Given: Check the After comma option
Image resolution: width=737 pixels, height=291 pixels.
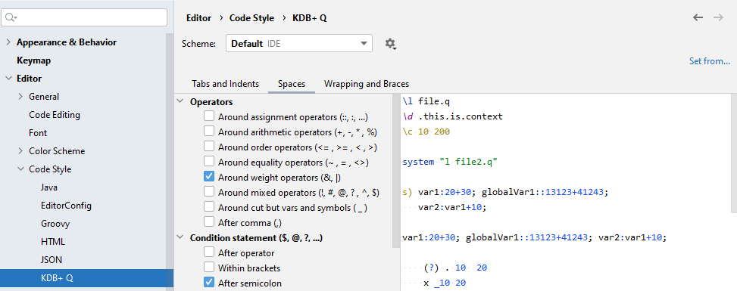Looking at the screenshot, I should point(209,221).
